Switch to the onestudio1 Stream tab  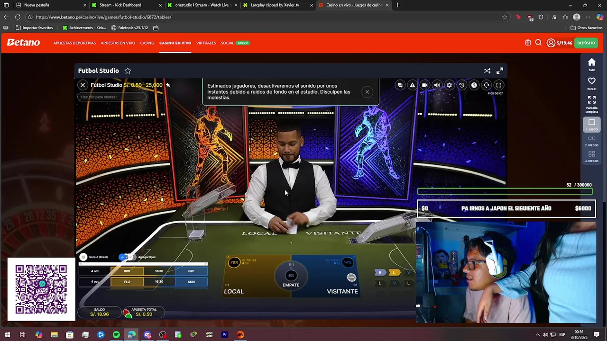[202, 5]
